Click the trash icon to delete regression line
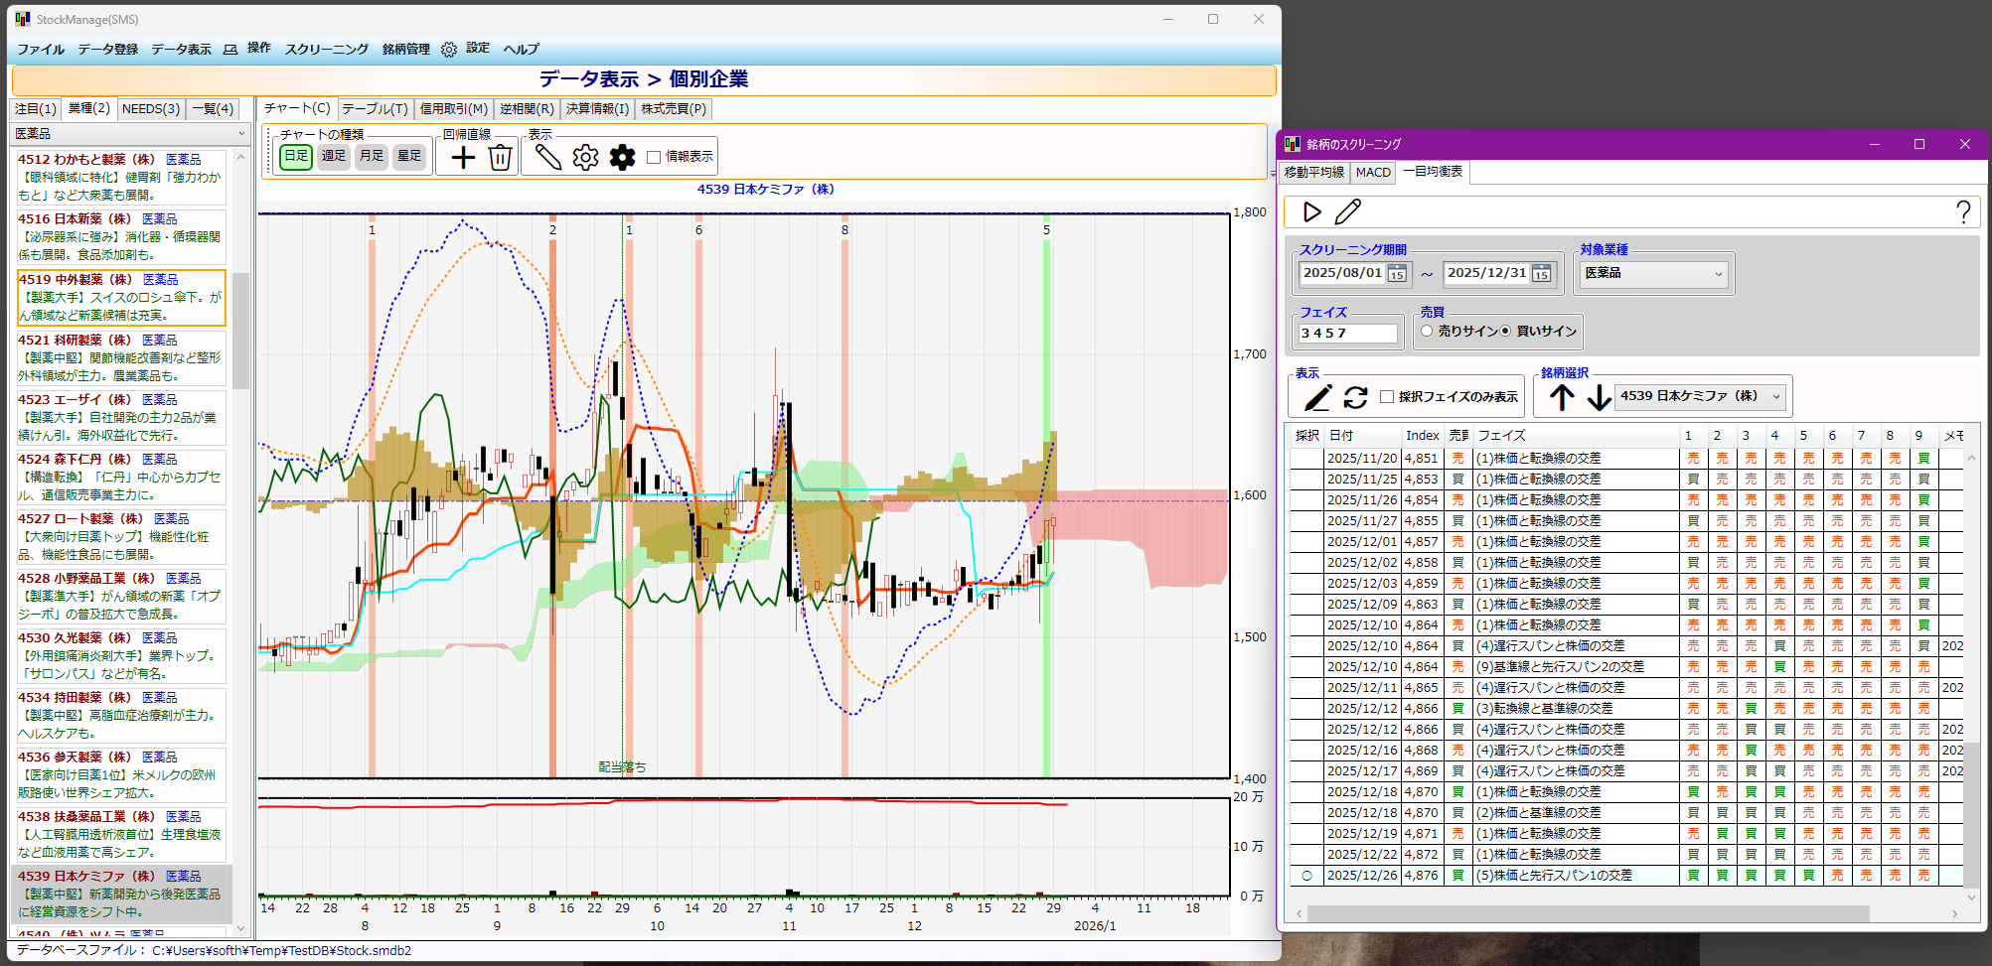The image size is (1992, 966). pos(501,157)
